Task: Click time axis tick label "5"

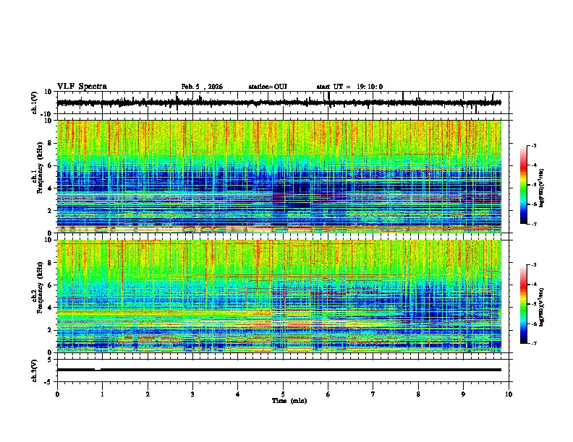Action: pyautogui.click(x=283, y=394)
